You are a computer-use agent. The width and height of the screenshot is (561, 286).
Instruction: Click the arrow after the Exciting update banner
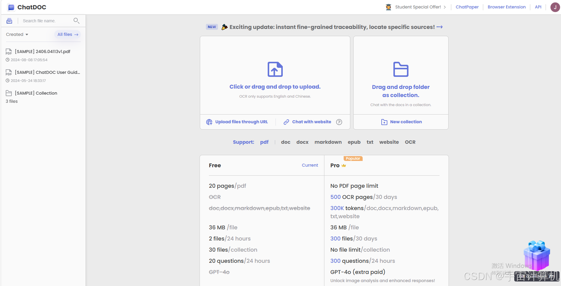point(440,27)
